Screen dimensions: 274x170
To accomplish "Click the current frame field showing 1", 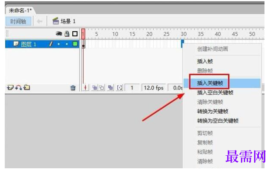I will (132, 88).
